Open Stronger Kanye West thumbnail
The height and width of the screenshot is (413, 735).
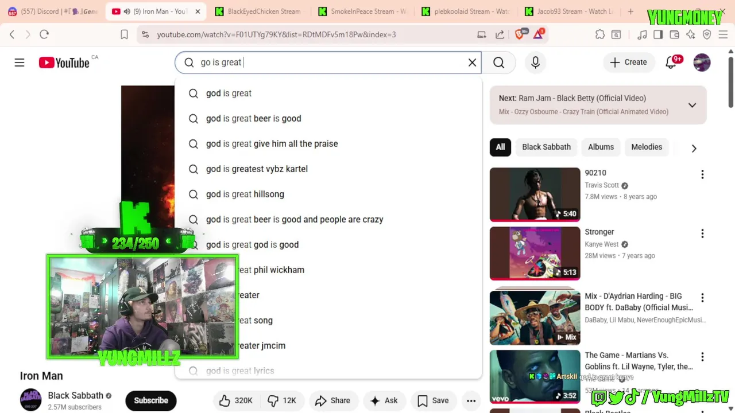pos(535,254)
